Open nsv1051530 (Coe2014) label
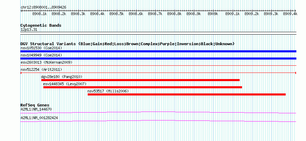This screenshot has height=141, width=306. point(41,48)
